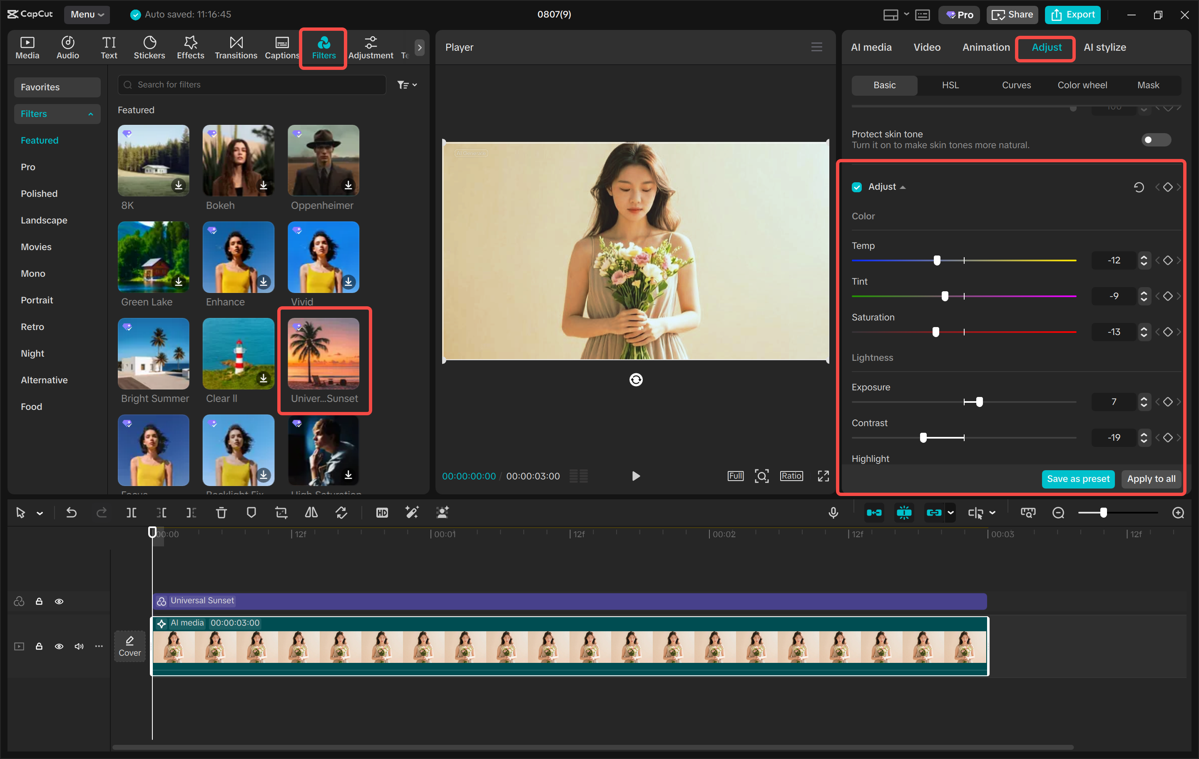Play the video preview
Viewport: 1199px width, 759px height.
pyautogui.click(x=635, y=476)
